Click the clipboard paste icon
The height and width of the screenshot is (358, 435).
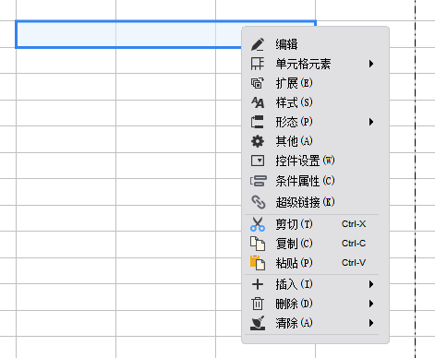pyautogui.click(x=258, y=263)
